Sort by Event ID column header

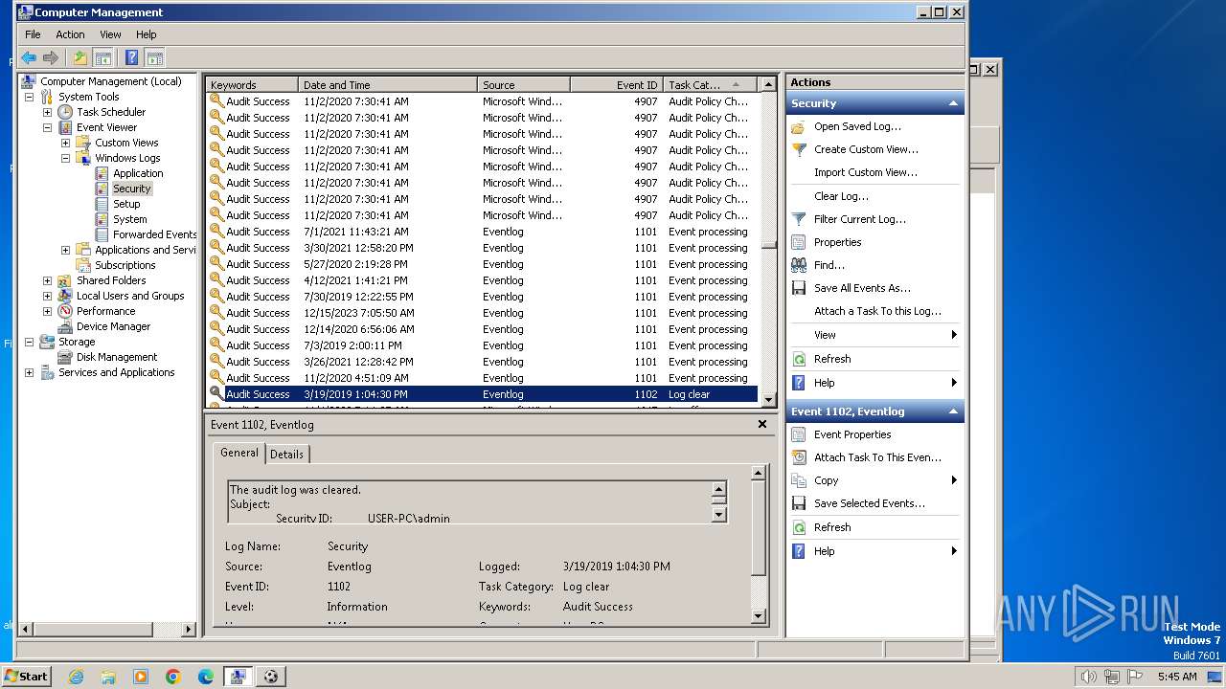(616, 84)
